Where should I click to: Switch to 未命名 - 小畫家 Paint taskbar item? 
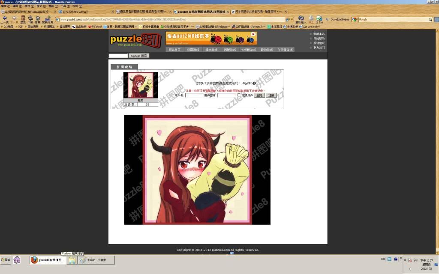click(96, 260)
